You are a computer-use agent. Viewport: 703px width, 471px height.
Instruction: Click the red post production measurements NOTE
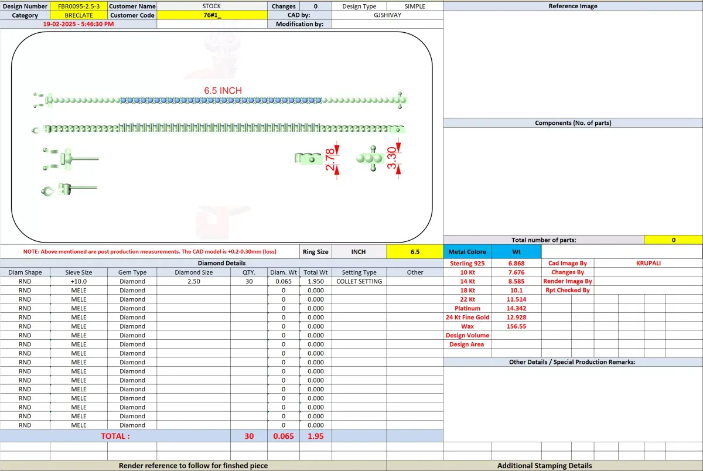point(150,251)
